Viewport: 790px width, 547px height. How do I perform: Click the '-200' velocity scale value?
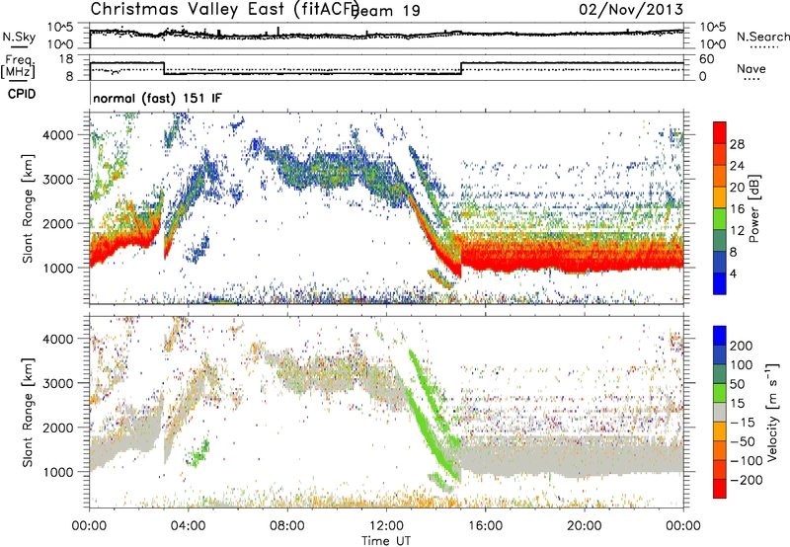click(746, 480)
